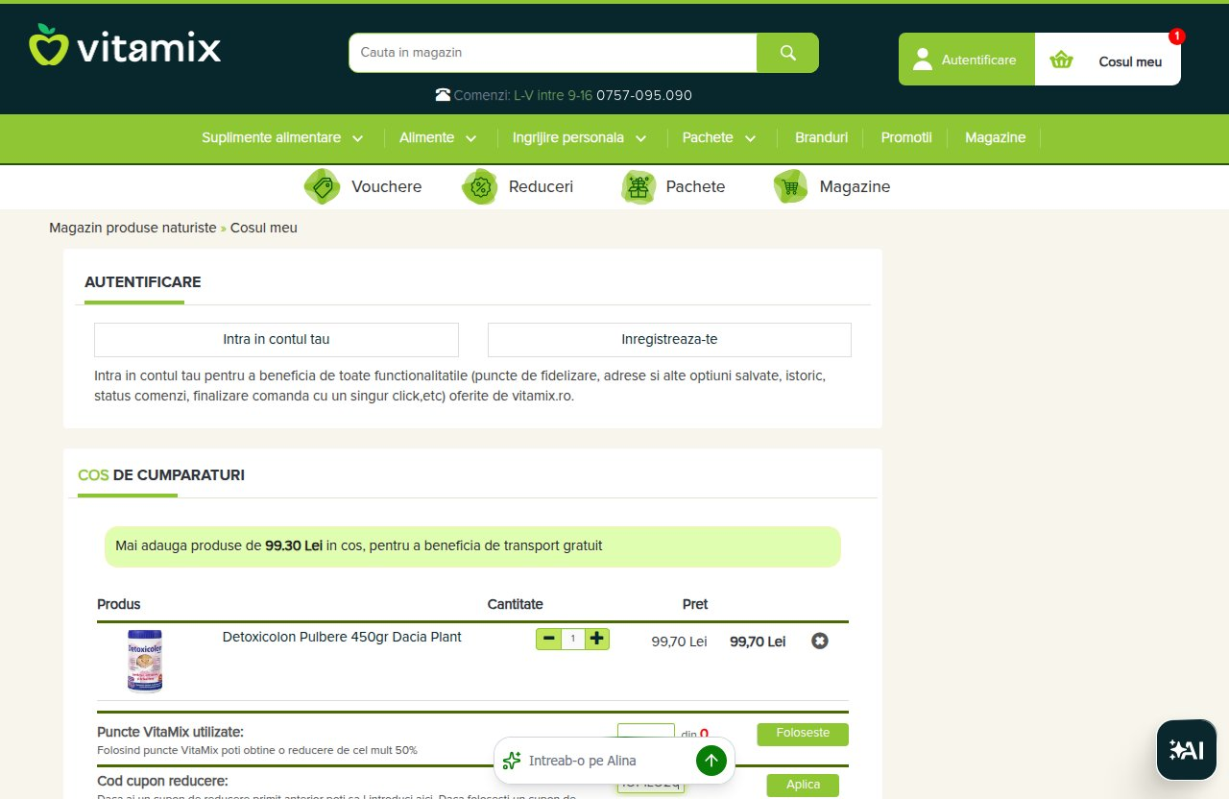The image size is (1229, 799).
Task: Open the Reduceri shortcut link
Action: [x=541, y=186]
